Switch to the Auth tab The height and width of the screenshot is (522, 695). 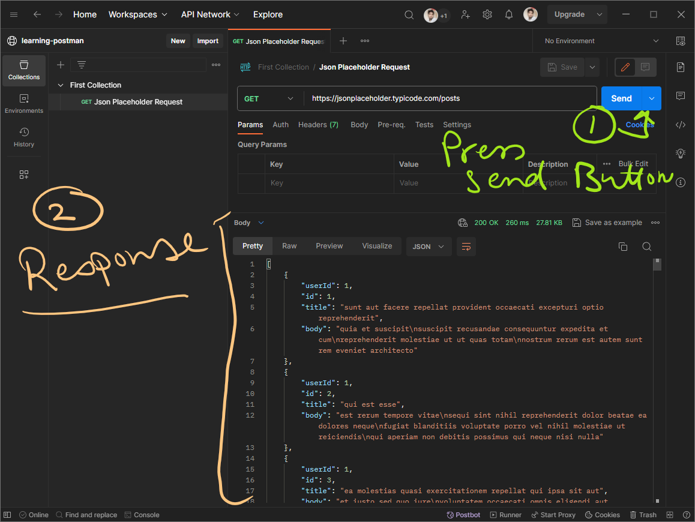pyautogui.click(x=280, y=125)
